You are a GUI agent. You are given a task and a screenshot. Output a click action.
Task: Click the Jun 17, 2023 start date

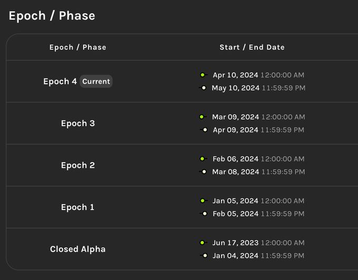click(x=235, y=243)
